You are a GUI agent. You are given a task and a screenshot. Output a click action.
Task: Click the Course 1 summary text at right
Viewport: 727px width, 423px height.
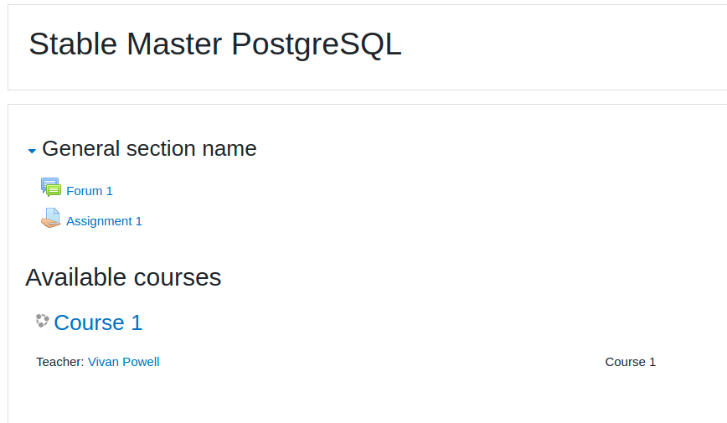(x=630, y=362)
